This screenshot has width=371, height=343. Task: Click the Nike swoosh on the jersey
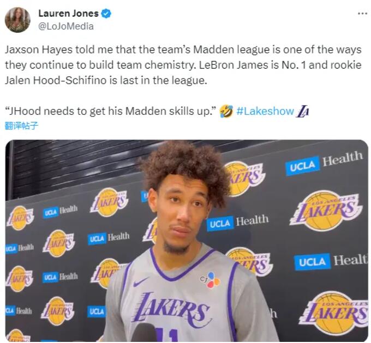pyautogui.click(x=140, y=282)
